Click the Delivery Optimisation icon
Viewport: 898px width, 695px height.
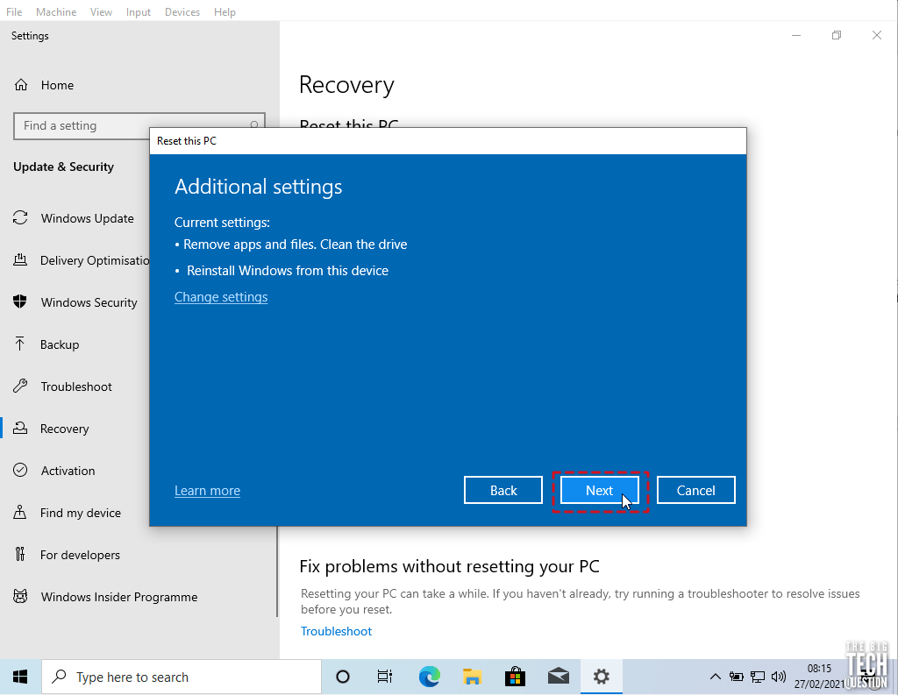[20, 260]
